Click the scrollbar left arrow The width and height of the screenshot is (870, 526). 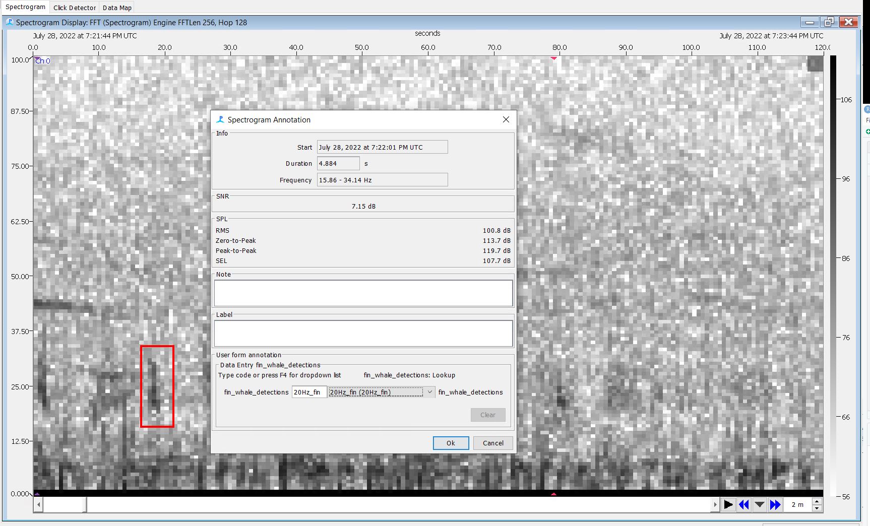(x=39, y=504)
